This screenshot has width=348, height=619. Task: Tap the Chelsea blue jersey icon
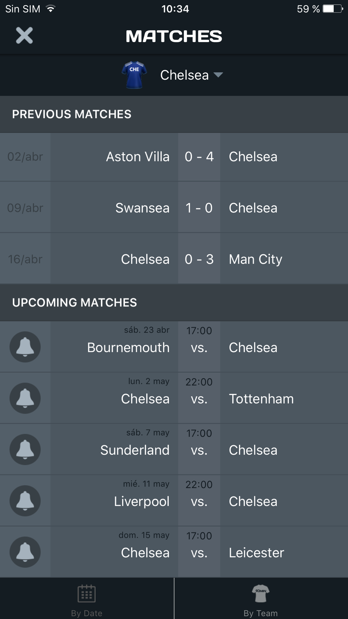click(134, 75)
